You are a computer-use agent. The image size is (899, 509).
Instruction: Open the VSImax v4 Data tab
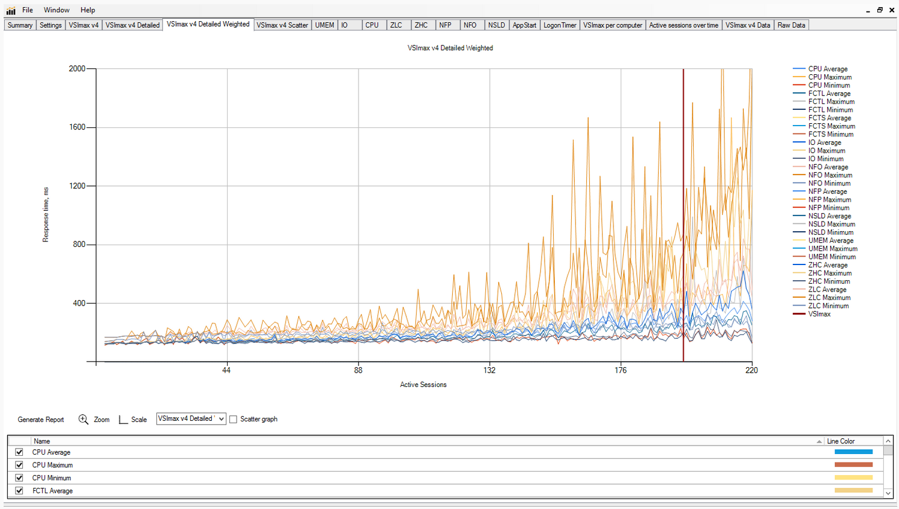point(747,25)
